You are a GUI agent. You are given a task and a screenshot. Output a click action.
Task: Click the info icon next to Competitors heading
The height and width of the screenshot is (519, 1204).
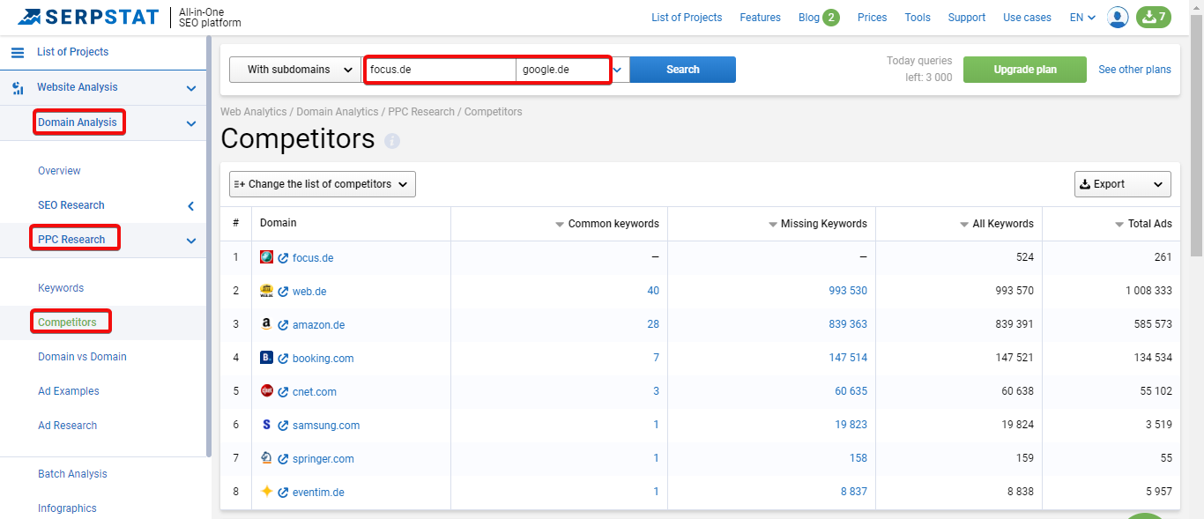(x=392, y=141)
